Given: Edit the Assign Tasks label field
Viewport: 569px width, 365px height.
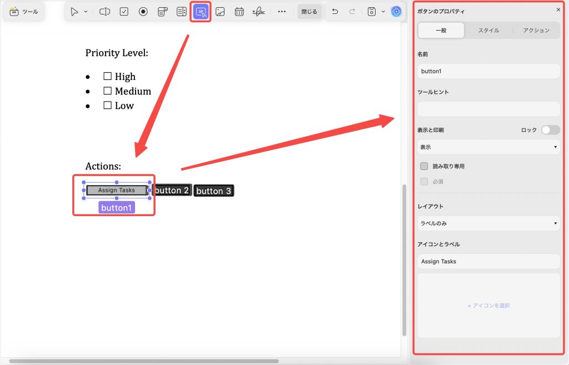Looking at the screenshot, I should point(488,261).
